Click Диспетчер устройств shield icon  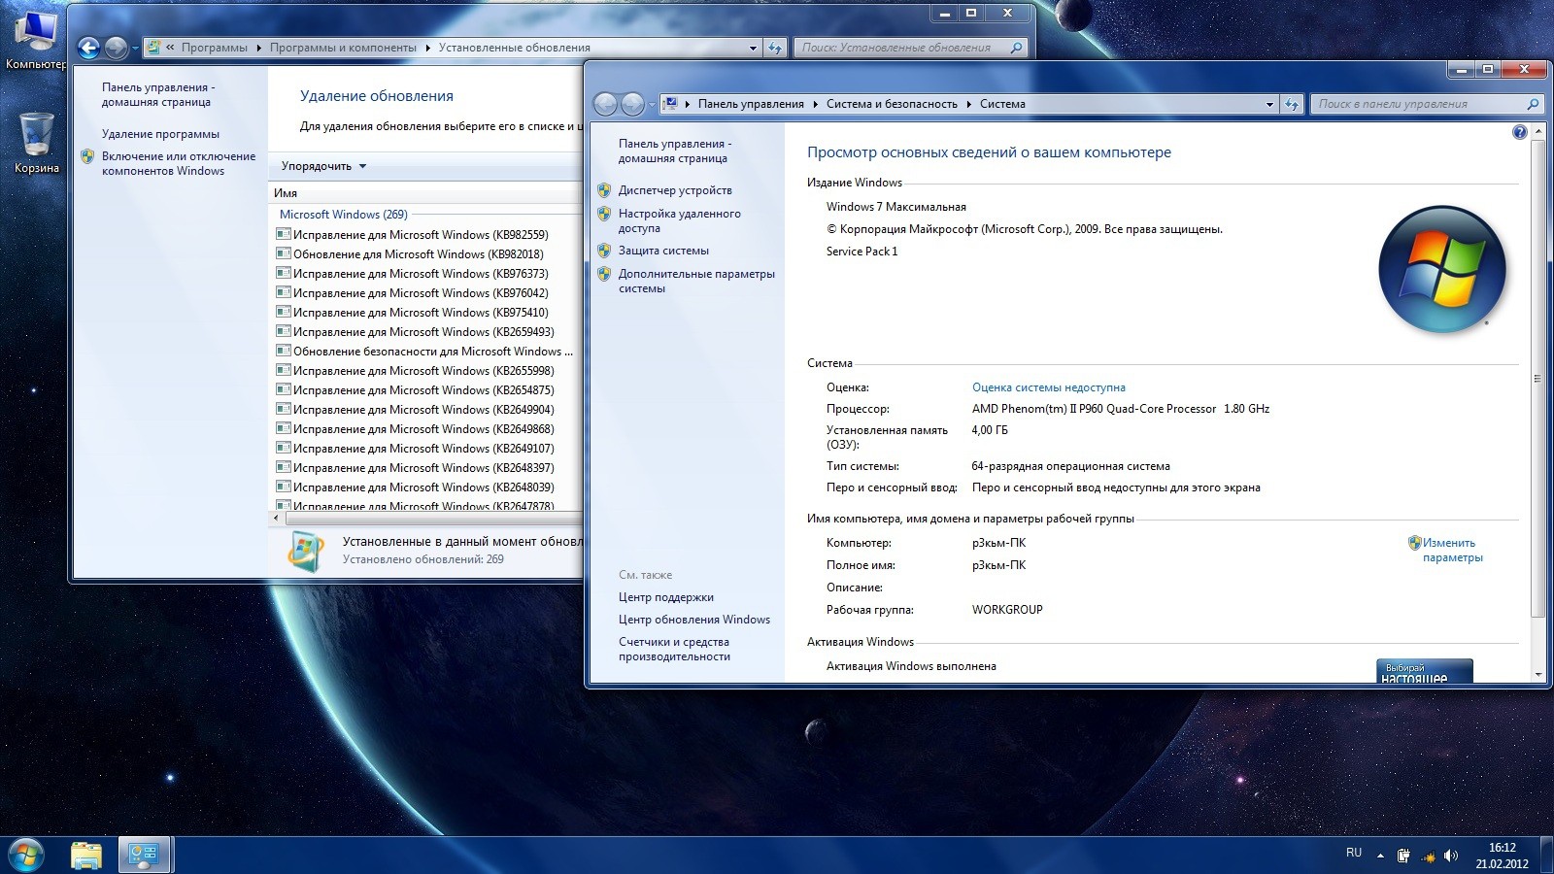coord(604,190)
